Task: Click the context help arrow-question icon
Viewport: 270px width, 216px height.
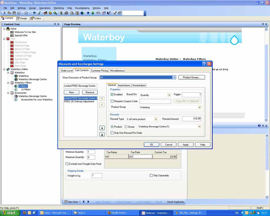Action: 109,13
